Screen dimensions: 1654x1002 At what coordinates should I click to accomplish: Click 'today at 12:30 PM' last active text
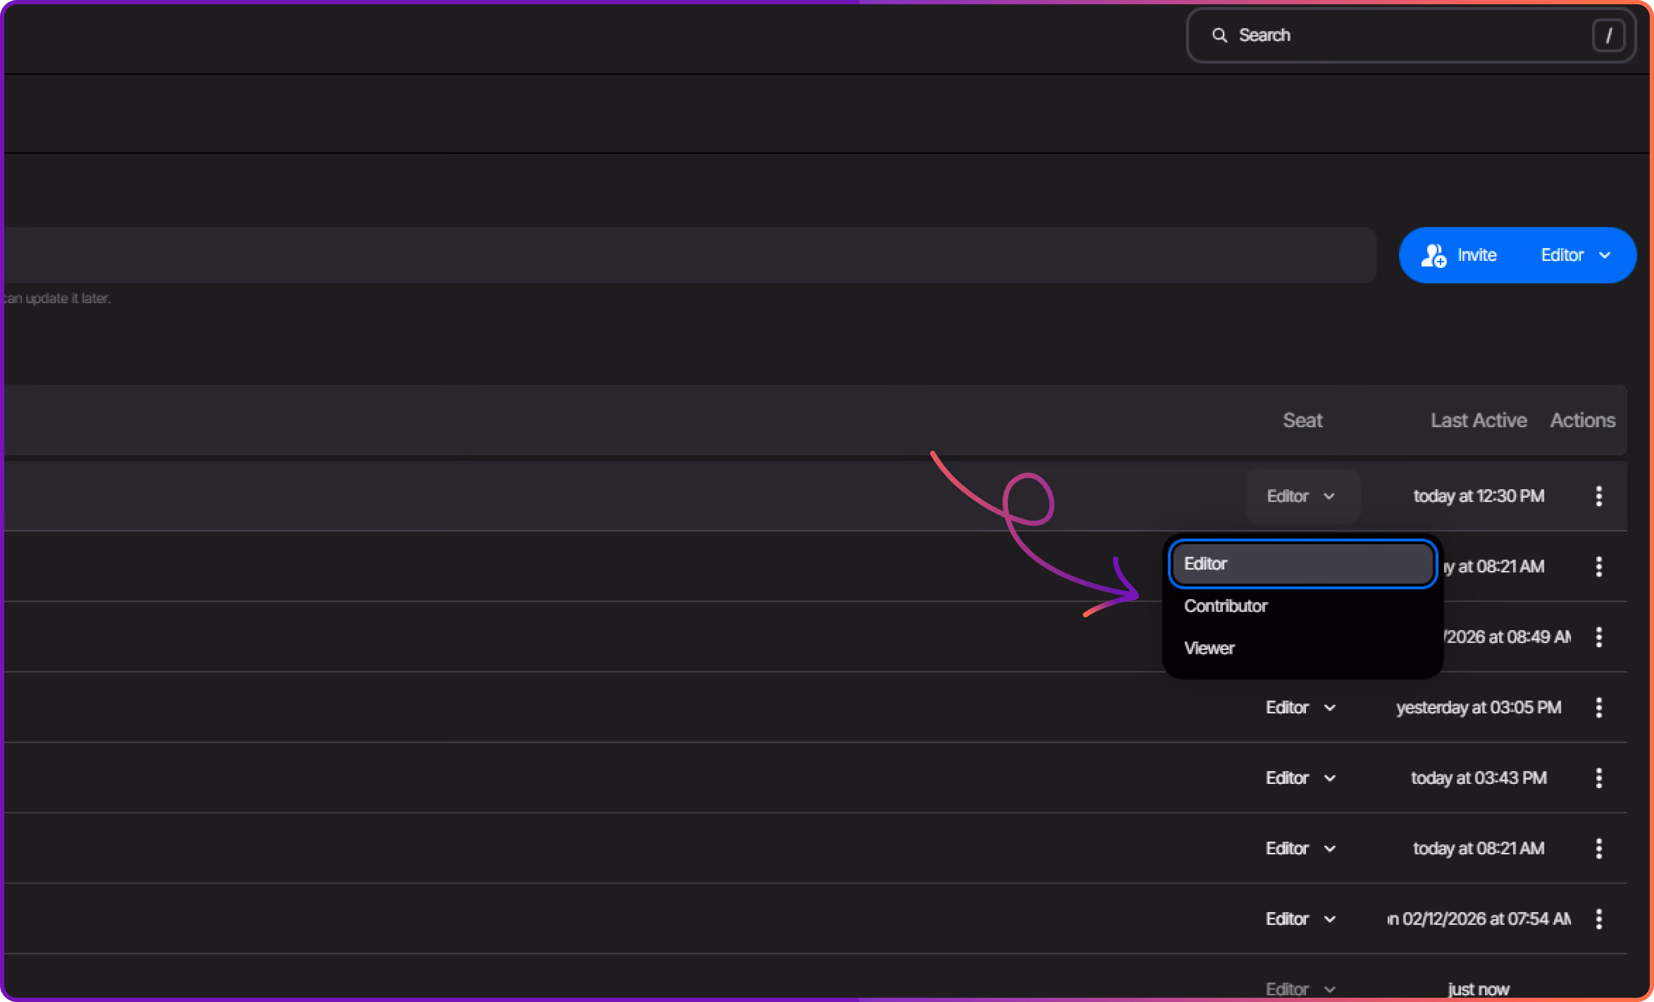tap(1478, 496)
